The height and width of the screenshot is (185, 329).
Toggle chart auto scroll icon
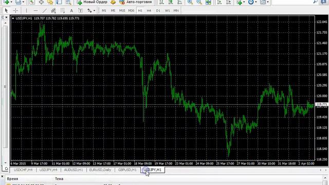click(220, 2)
